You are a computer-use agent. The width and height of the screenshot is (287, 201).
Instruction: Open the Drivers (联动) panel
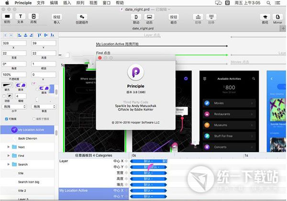click(x=136, y=17)
